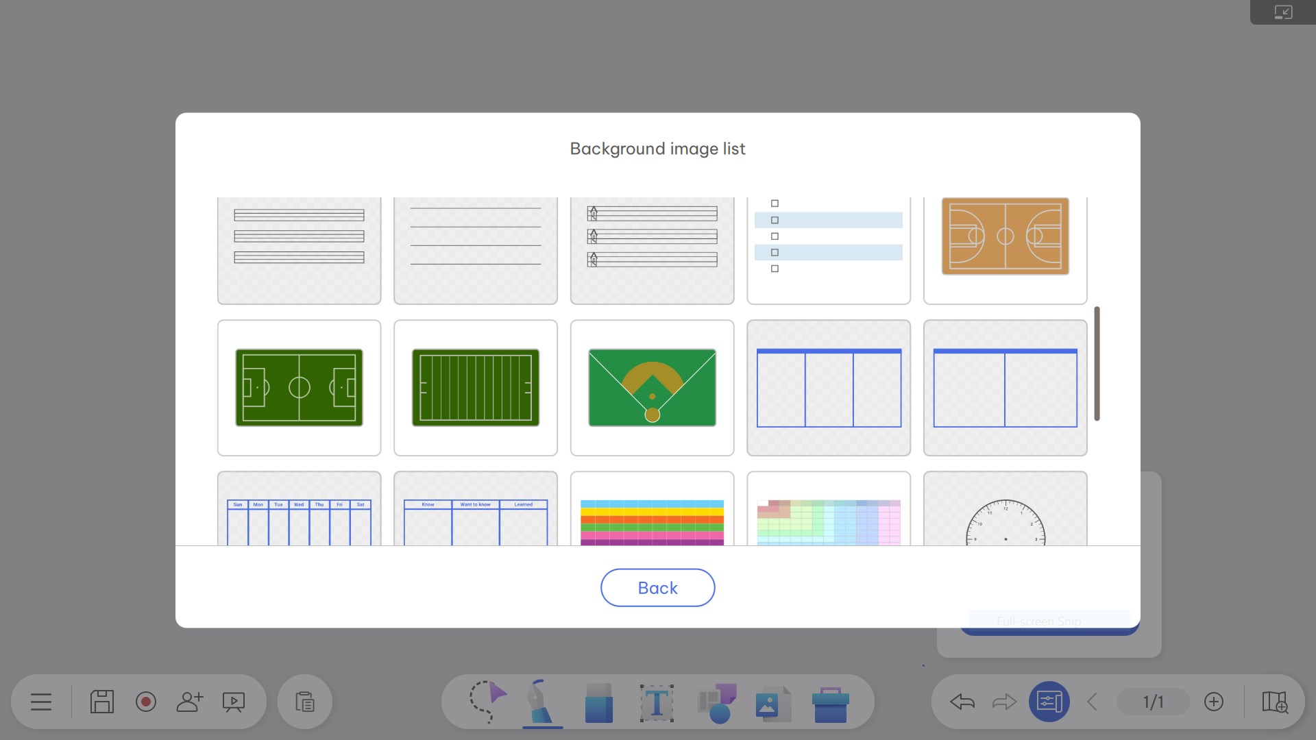Screen dimensions: 1316x740
Task: Click the save floppy disk icon
Action: pyautogui.click(x=102, y=702)
